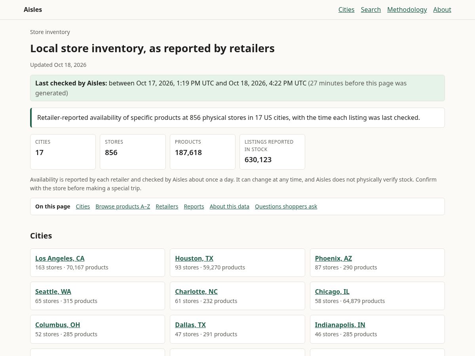Screen dimensions: 475x356
Task: Open Charlotte, NC city page
Action: [196, 292]
